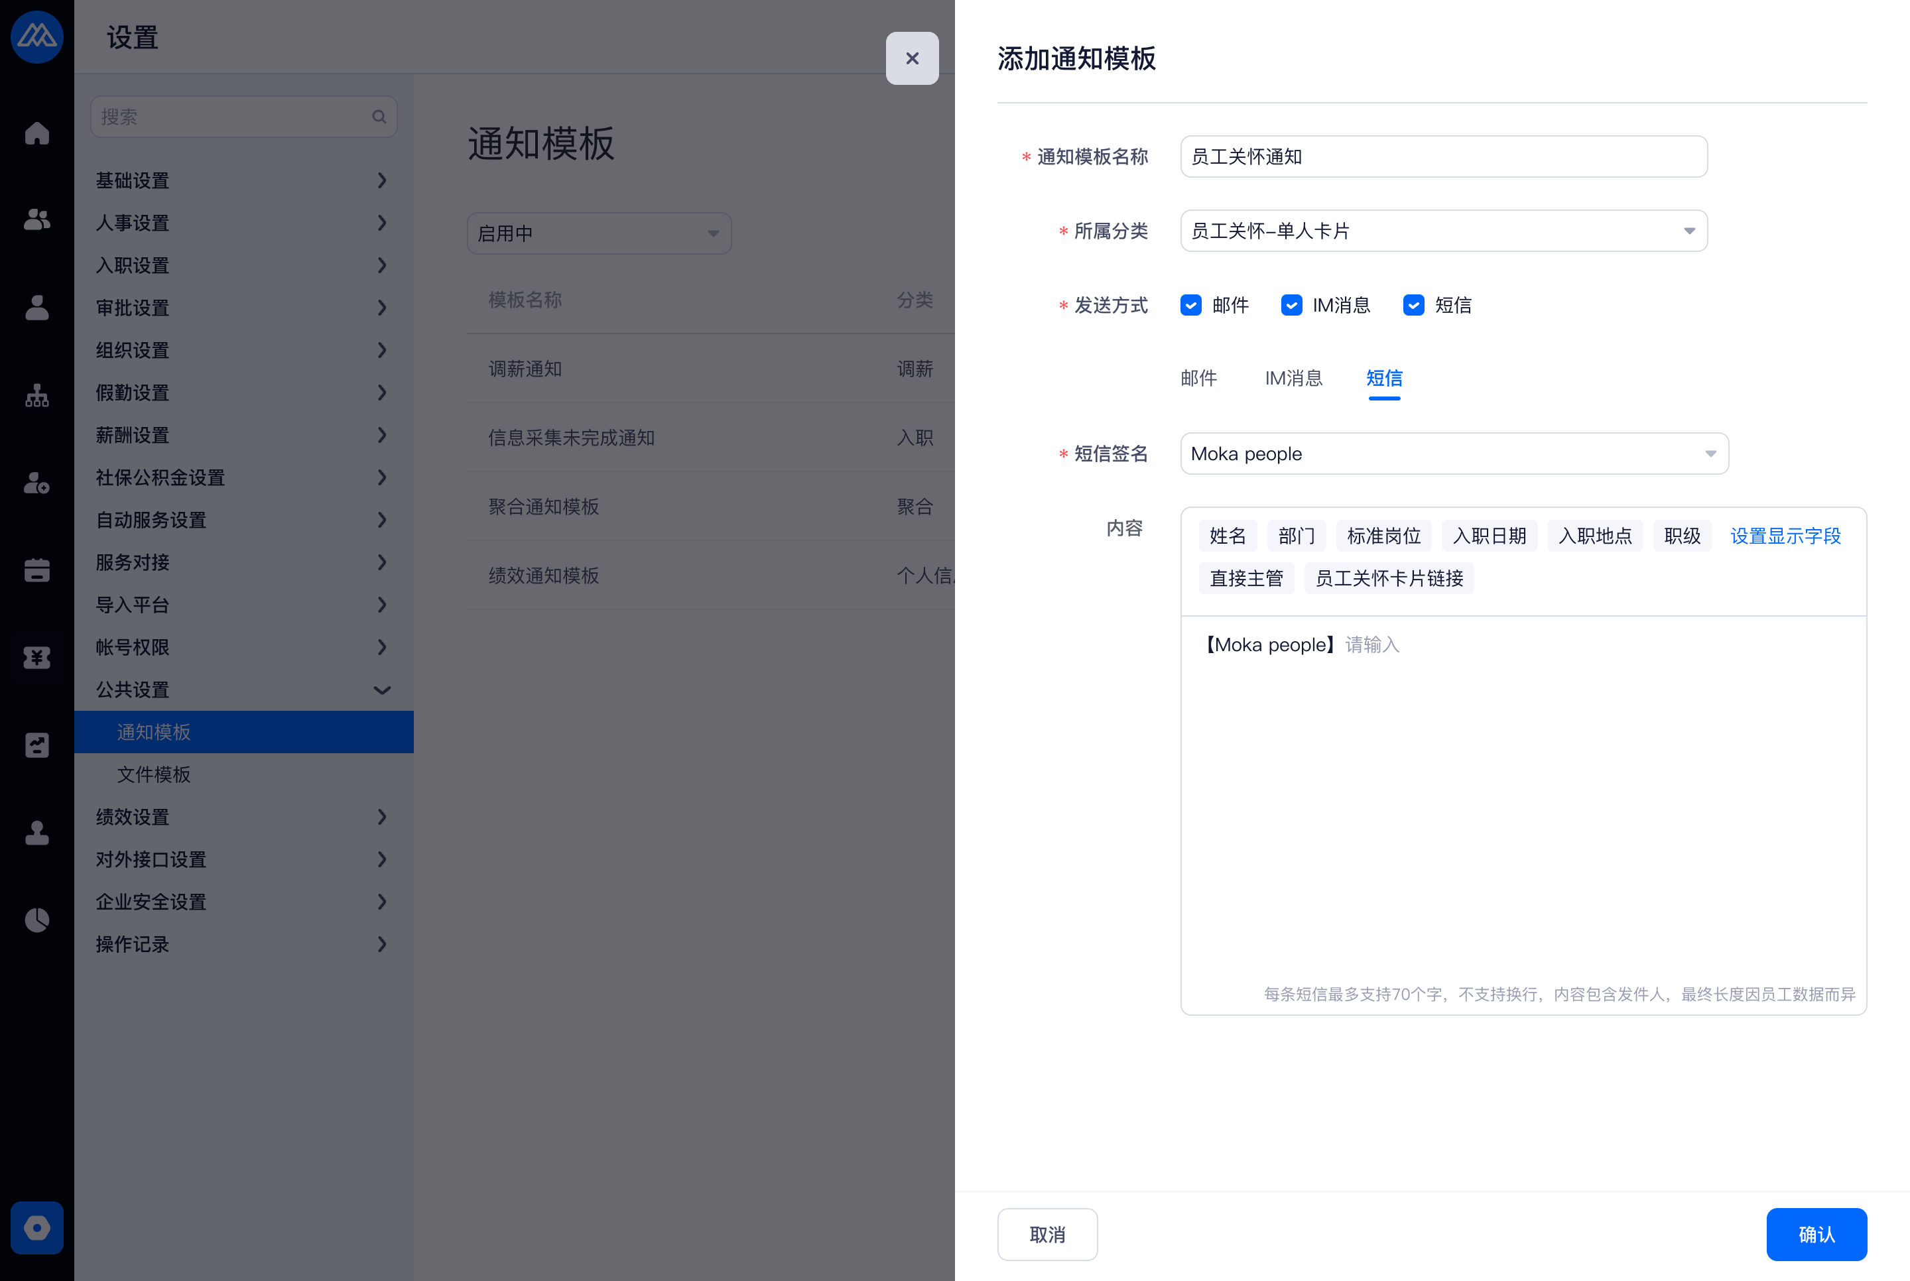Insert the 入职日期 field tag
The image size is (1910, 1281).
(x=1490, y=536)
